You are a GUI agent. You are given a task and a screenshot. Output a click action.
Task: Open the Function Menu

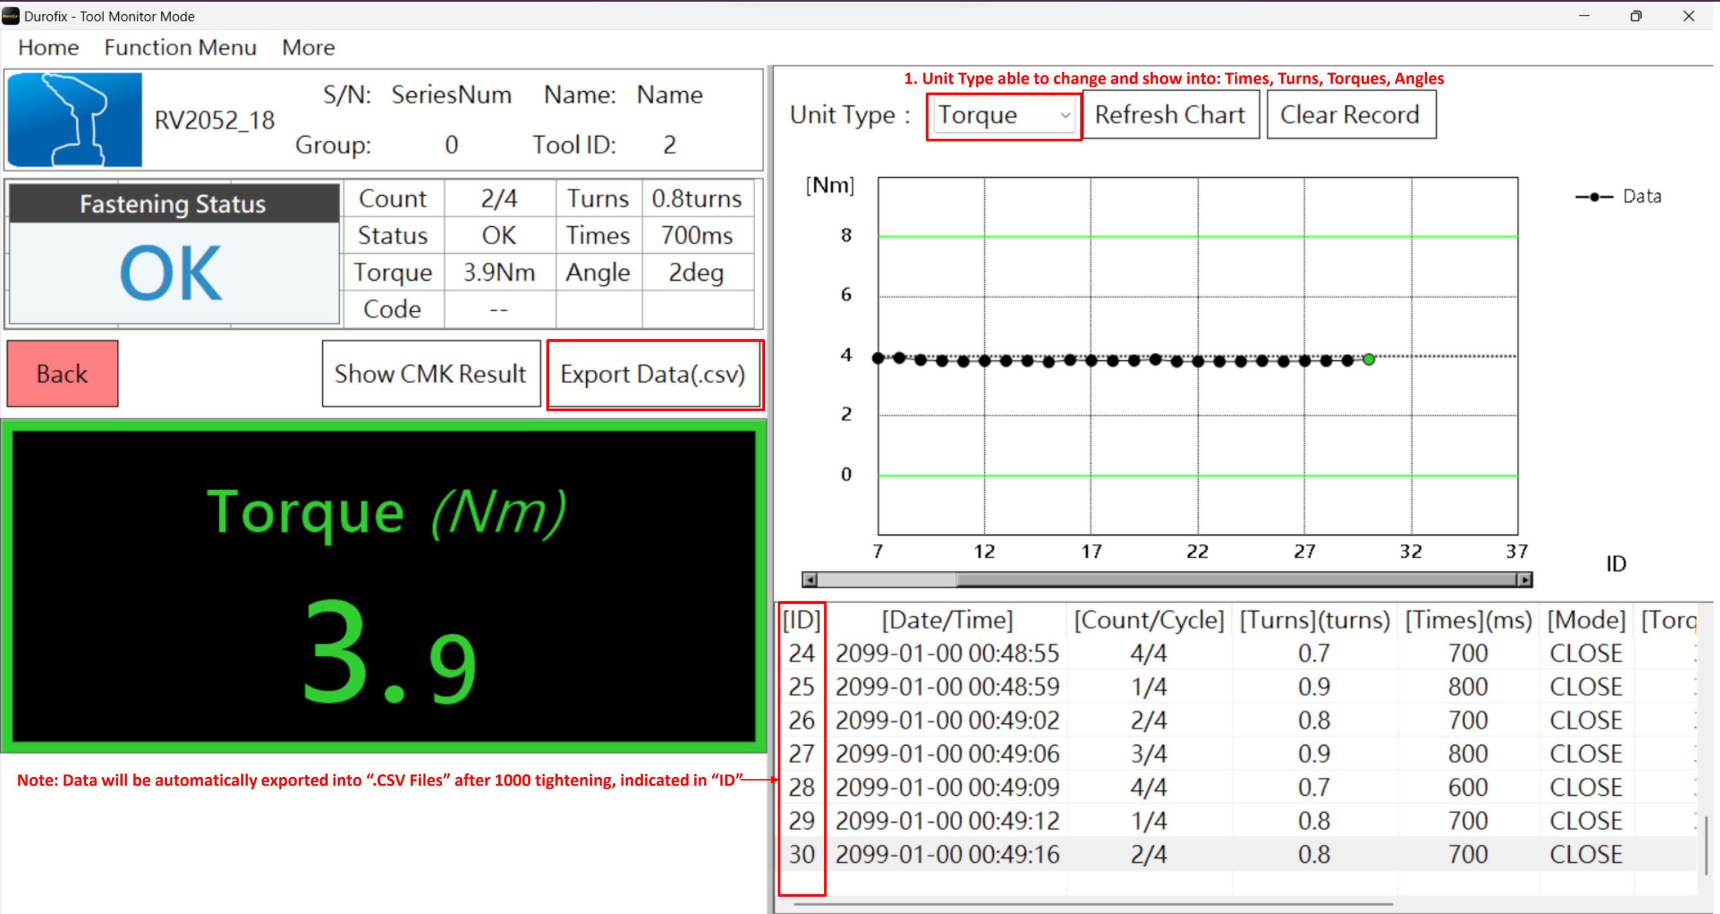[x=180, y=48]
